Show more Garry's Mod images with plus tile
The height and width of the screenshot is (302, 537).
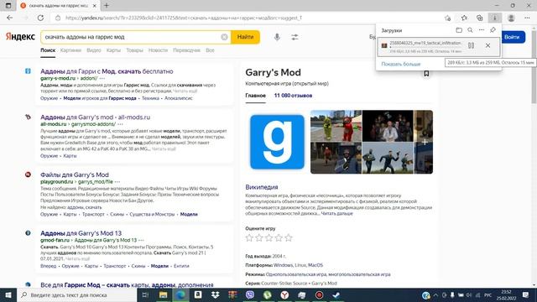424,142
